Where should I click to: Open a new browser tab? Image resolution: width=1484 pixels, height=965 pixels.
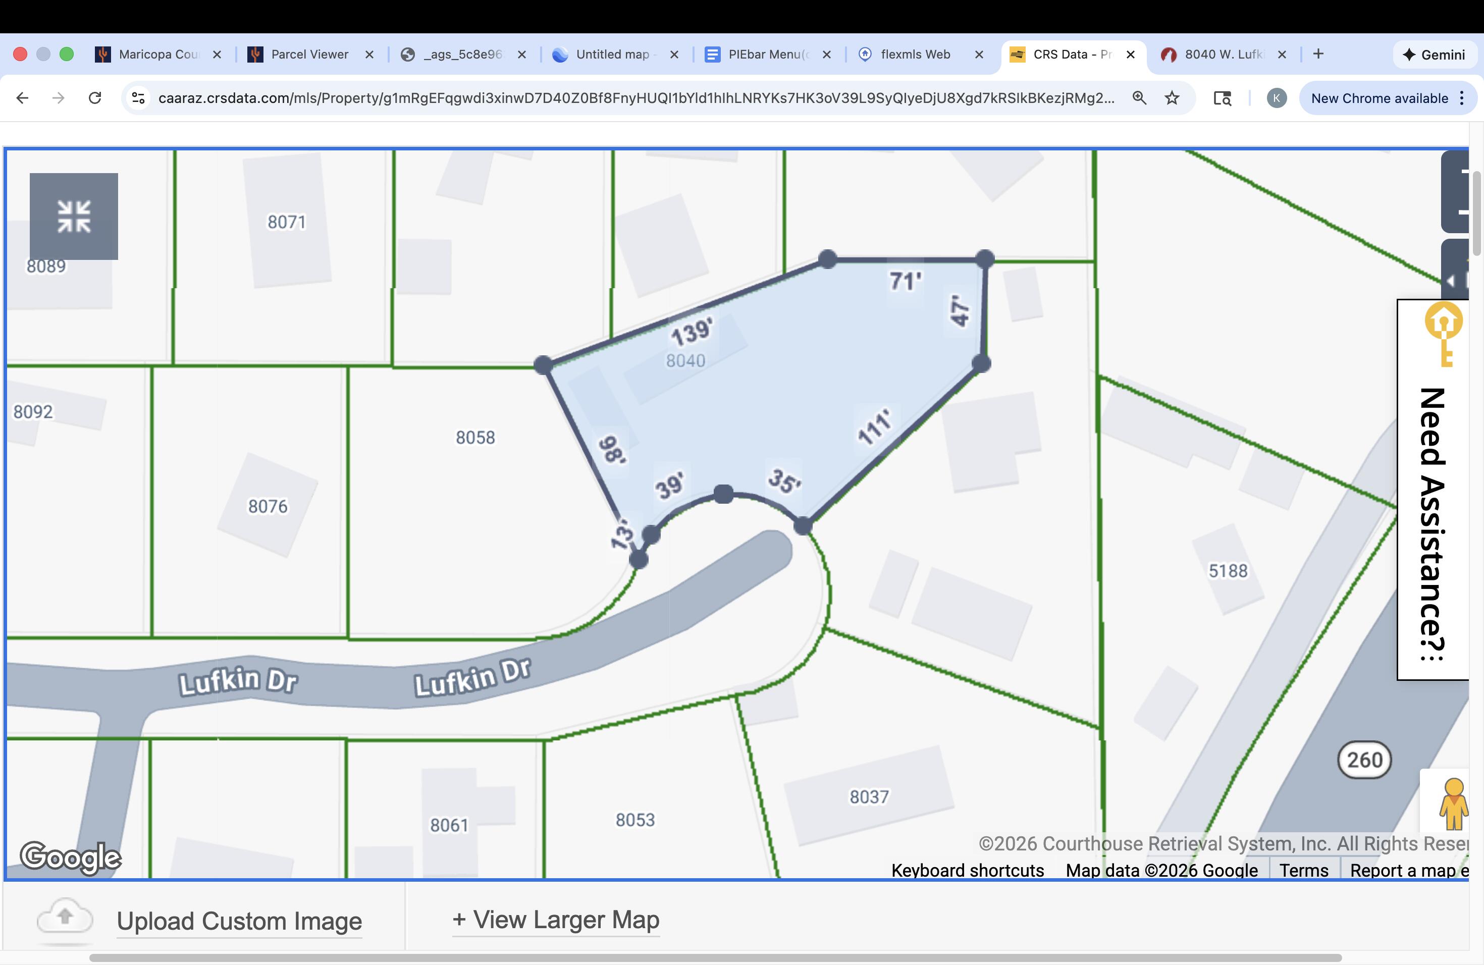coord(1318,54)
